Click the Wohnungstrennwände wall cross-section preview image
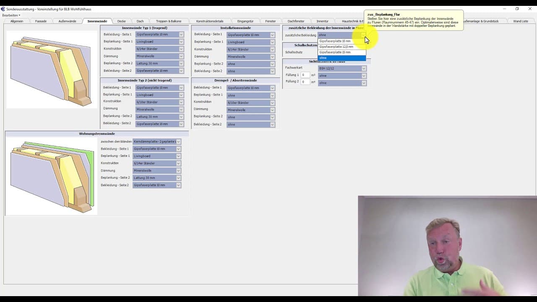 tap(52, 176)
